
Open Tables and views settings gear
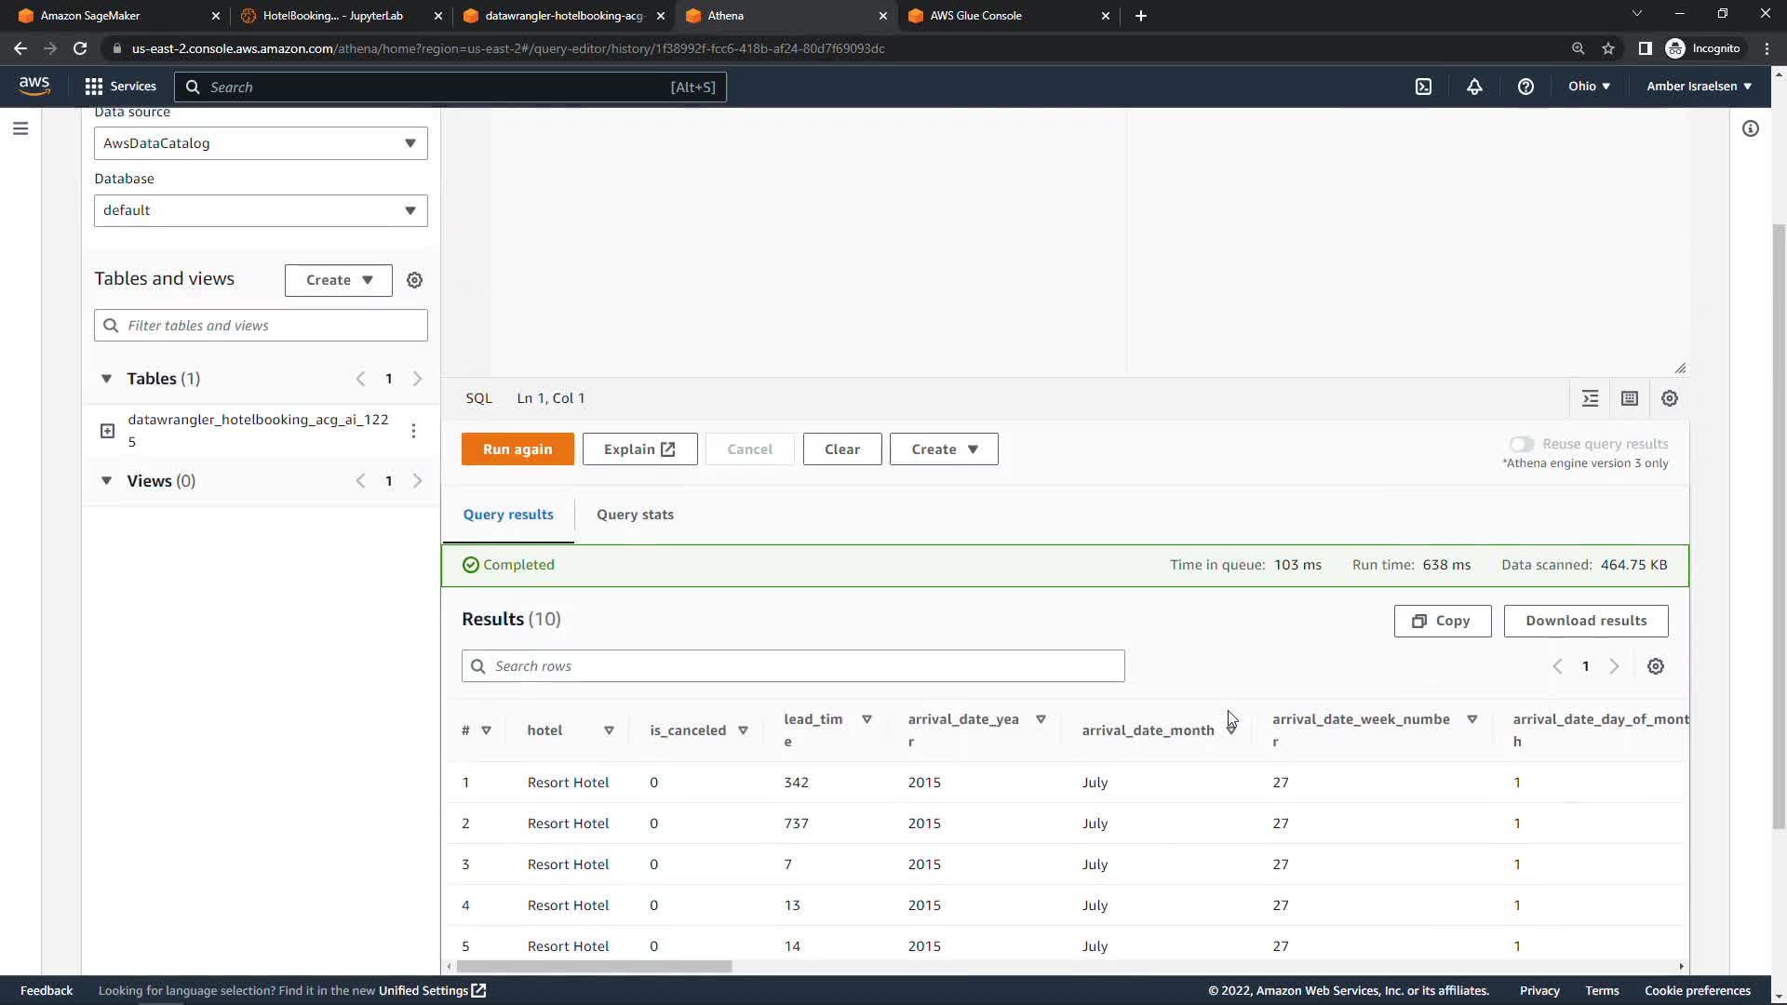point(415,280)
